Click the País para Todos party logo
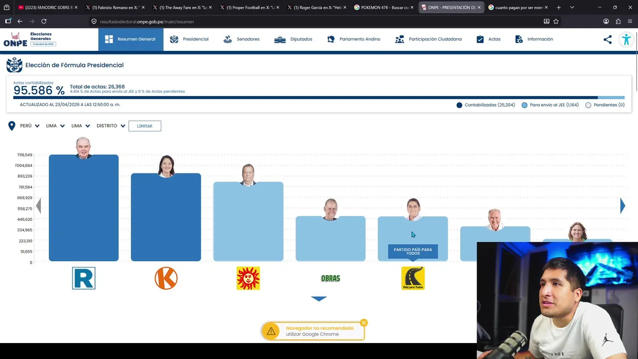The image size is (638, 359). (x=413, y=278)
